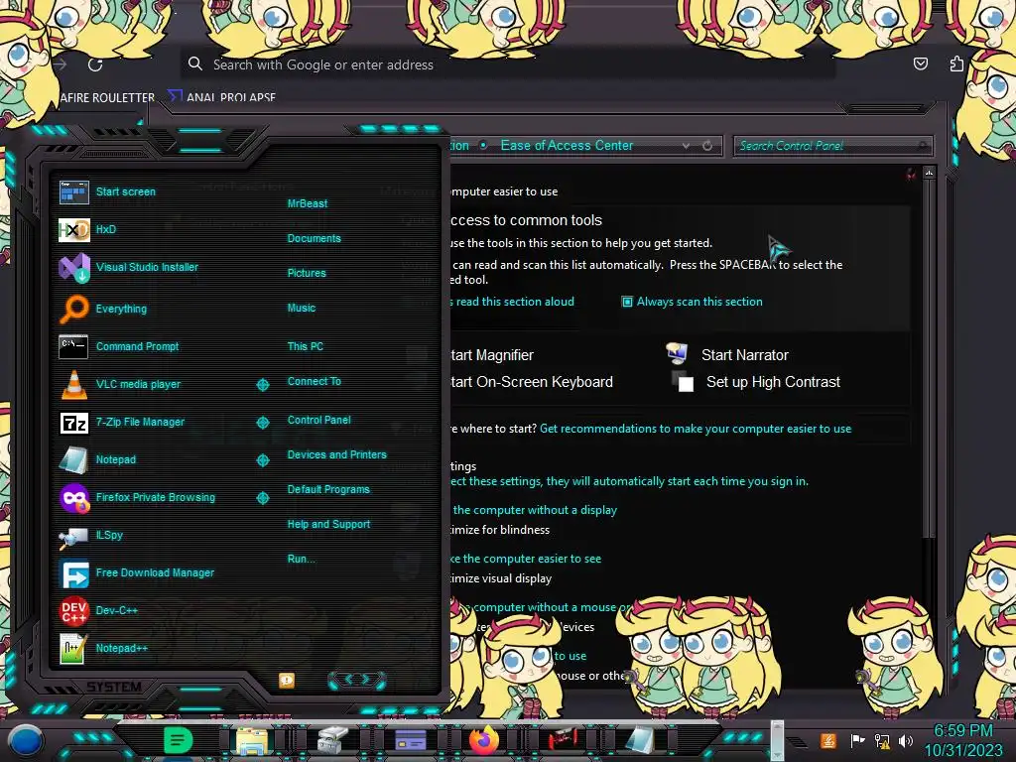Open the toolbox app in taskbar
Viewport: 1016px width, 762px height.
point(333,740)
